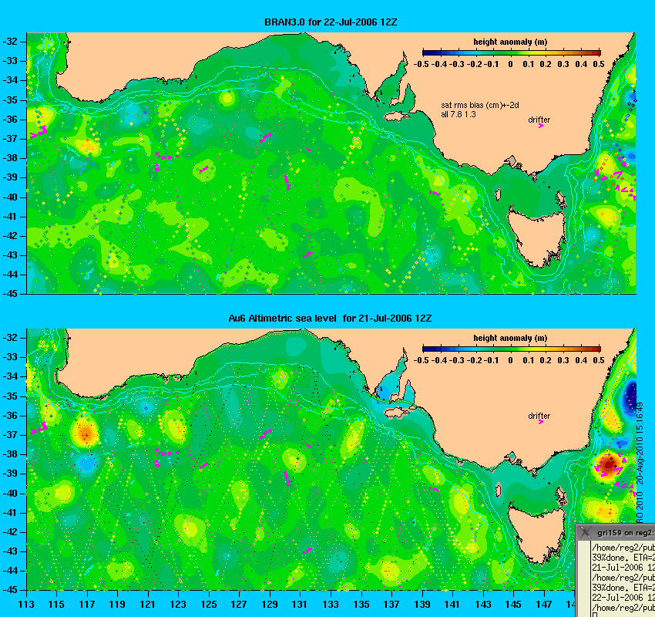Click colorbar tick -0.3 in the Au6 panel
The height and width of the screenshot is (617, 655).
(x=458, y=360)
